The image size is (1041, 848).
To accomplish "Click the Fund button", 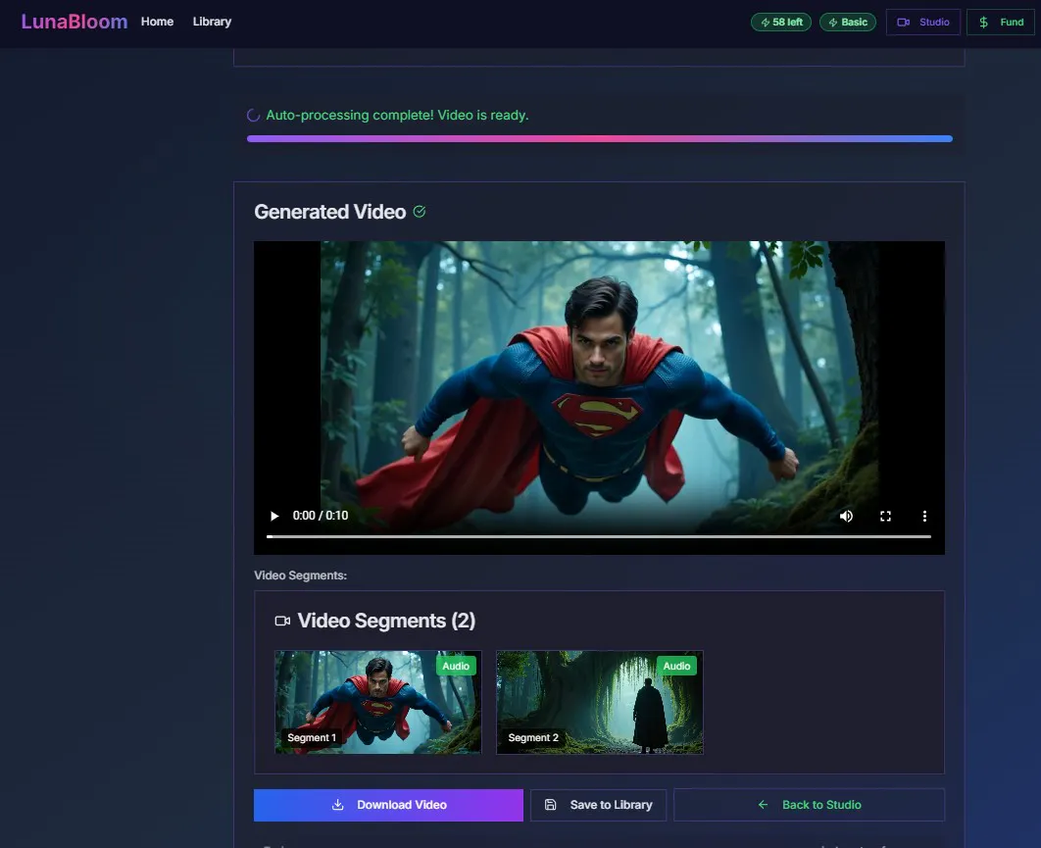I will (x=1001, y=22).
